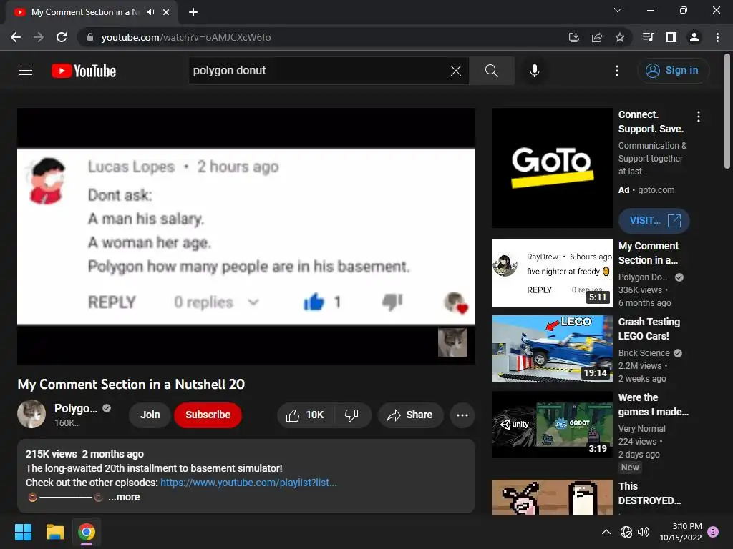
Task: Open Chrome profile icon
Action: pos(694,37)
